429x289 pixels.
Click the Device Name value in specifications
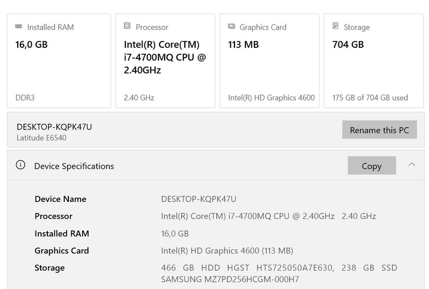pos(198,199)
